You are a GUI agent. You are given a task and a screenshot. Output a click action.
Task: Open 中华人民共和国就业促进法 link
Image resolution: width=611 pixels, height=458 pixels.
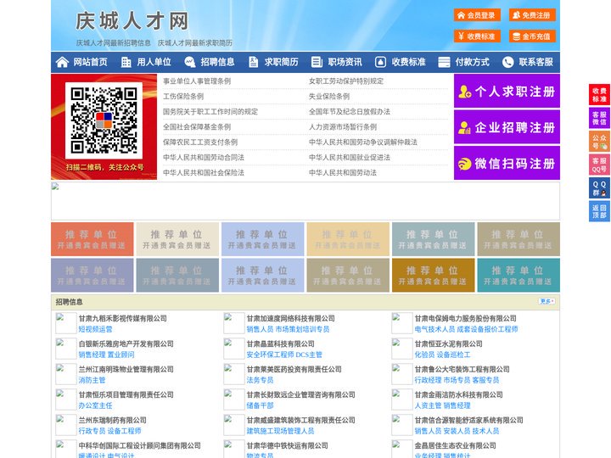pos(350,158)
